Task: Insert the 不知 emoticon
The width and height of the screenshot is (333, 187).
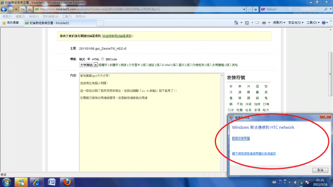Action: (239, 104)
